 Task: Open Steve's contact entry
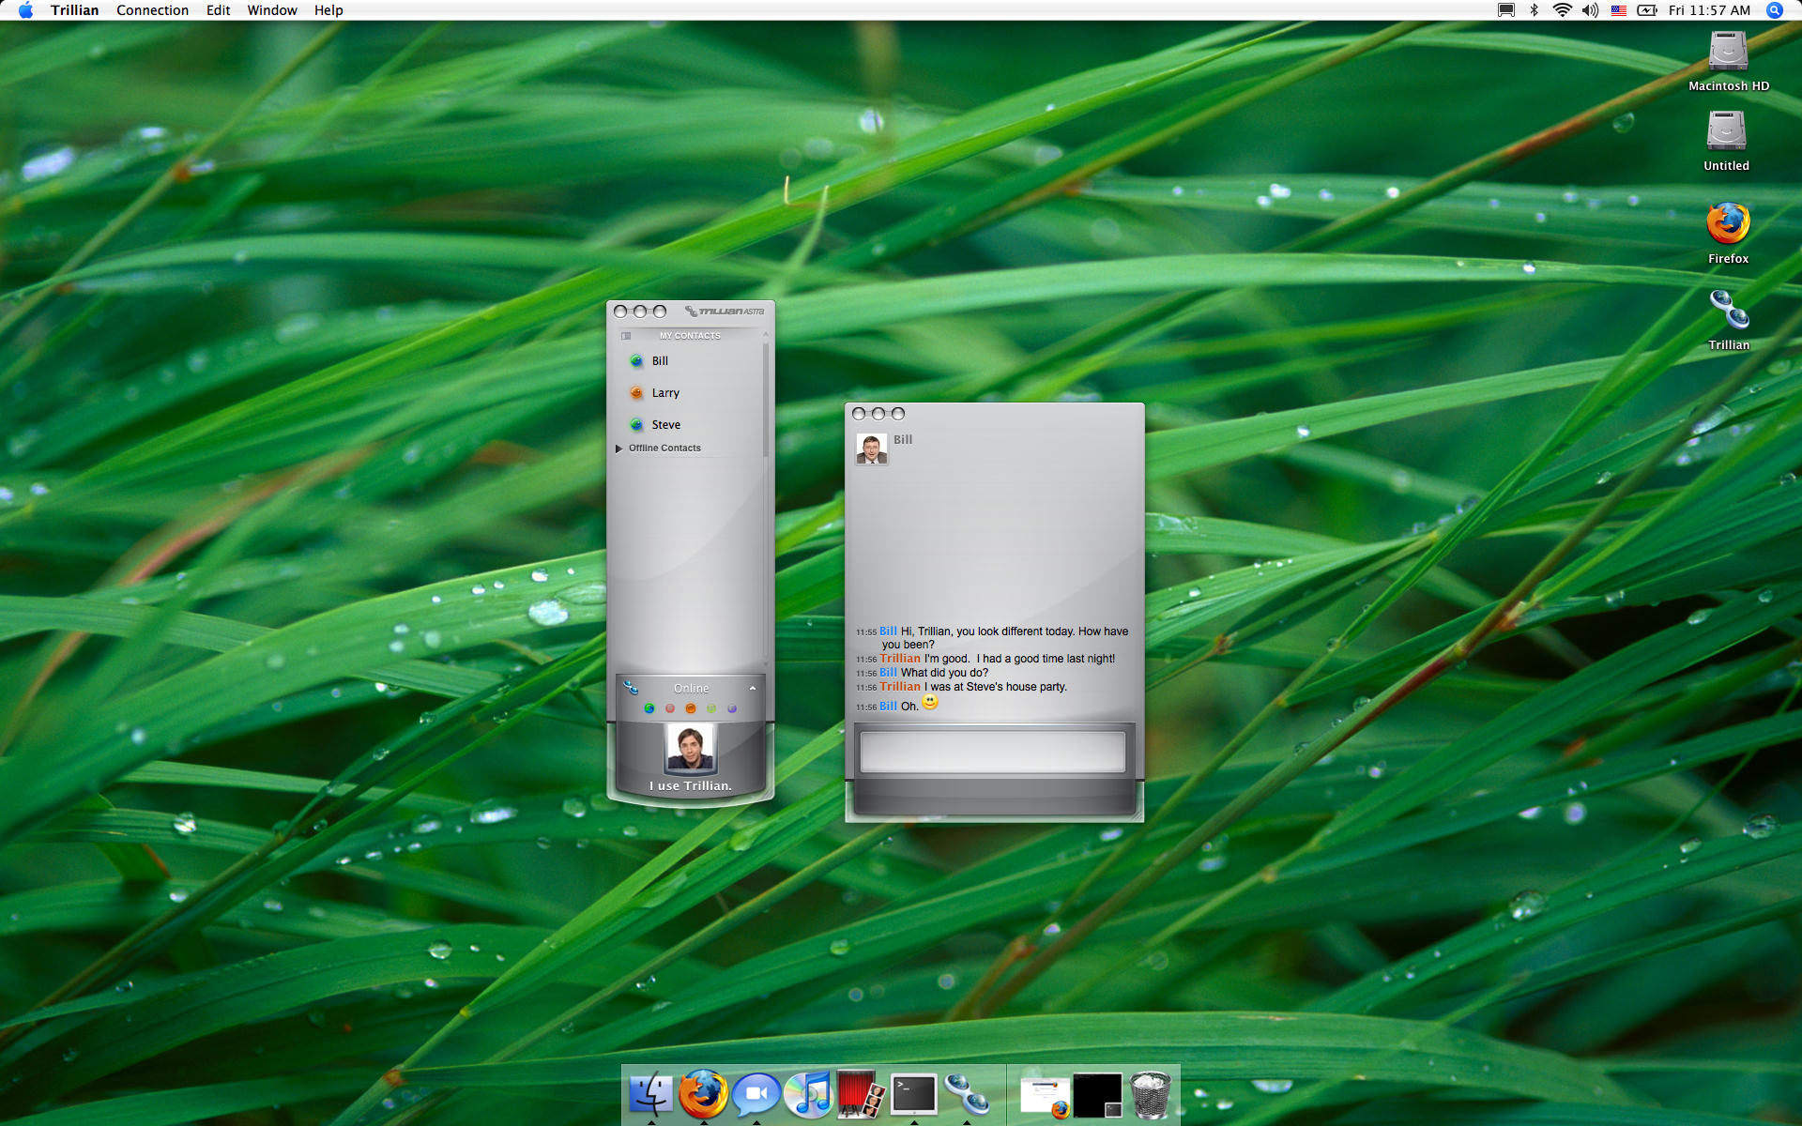(665, 425)
